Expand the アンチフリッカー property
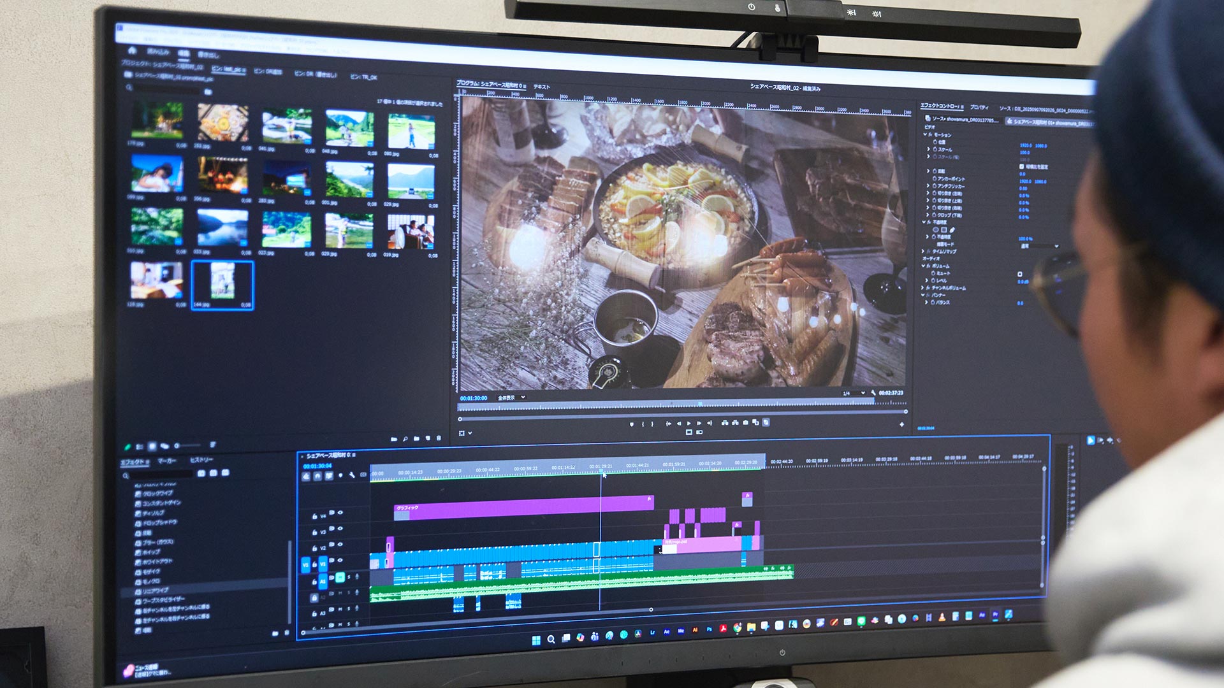1224x688 pixels. coord(928,186)
